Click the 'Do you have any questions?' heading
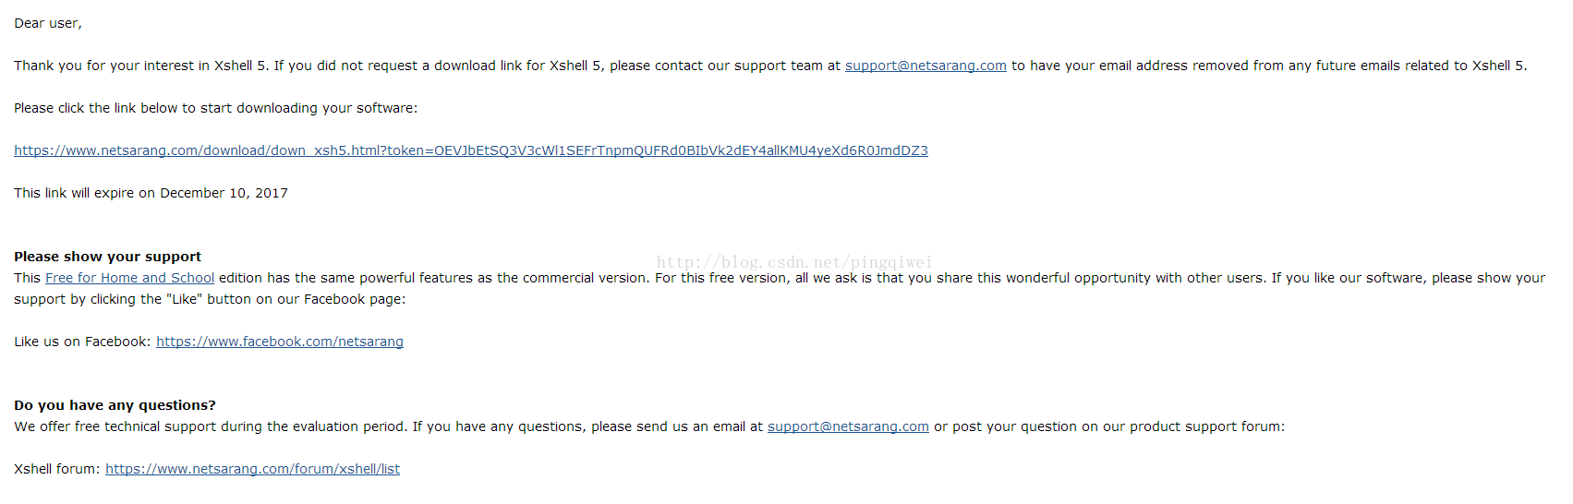The width and height of the screenshot is (1573, 504). pos(115,405)
